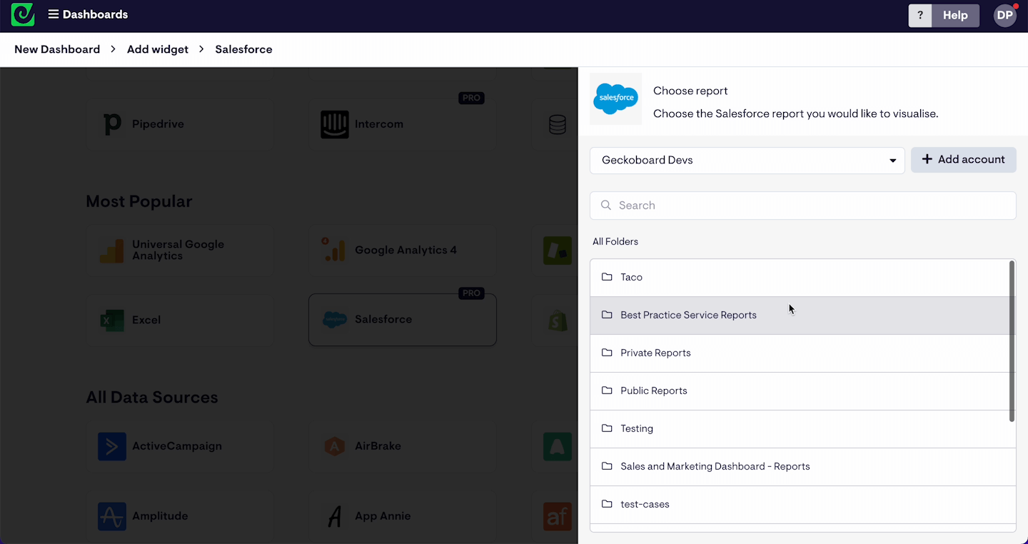
Task: Go to Add widget breadcrumb
Action: click(158, 49)
